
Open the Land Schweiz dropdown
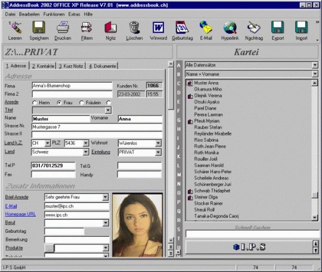tap(86, 152)
